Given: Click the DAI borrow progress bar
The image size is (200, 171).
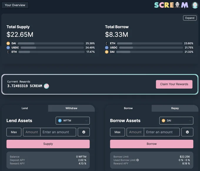Looking at the screenshot, I should 149,52.
